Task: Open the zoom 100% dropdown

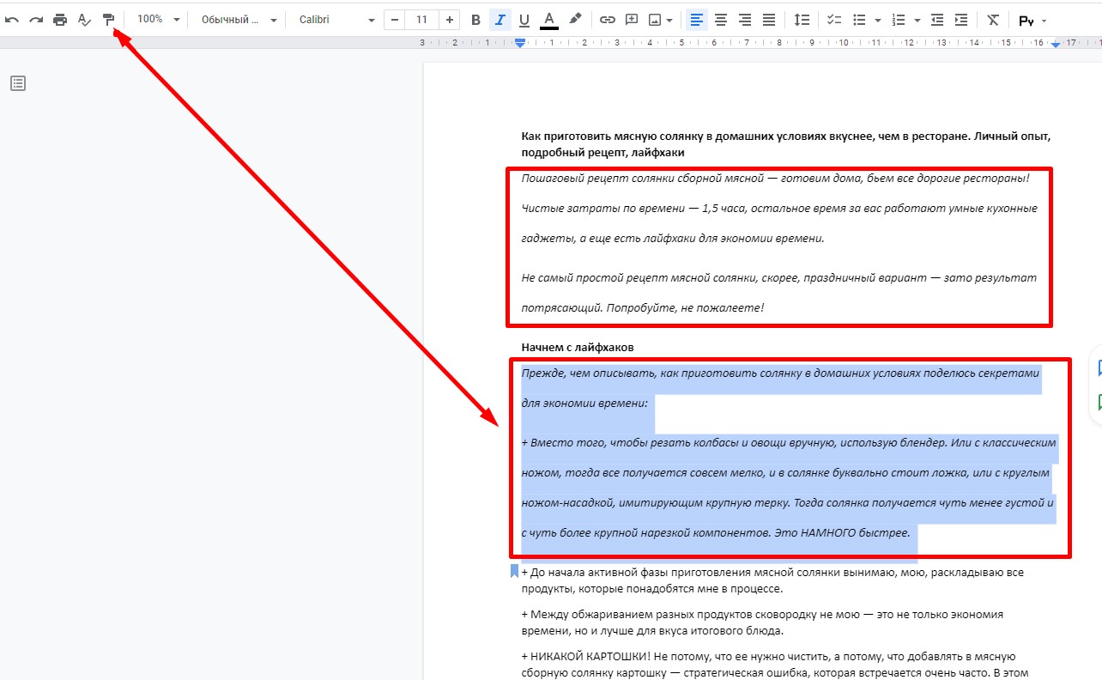Action: tap(159, 20)
